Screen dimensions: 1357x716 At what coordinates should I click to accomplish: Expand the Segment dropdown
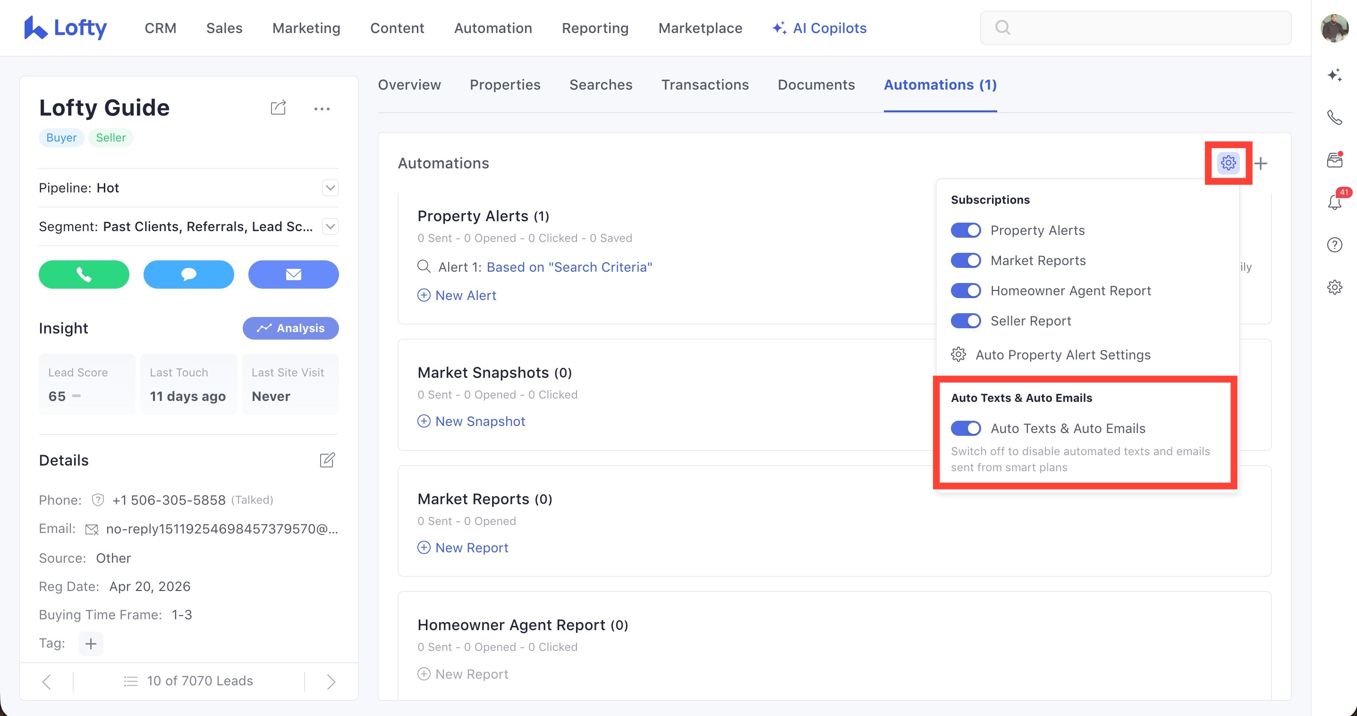pos(331,227)
